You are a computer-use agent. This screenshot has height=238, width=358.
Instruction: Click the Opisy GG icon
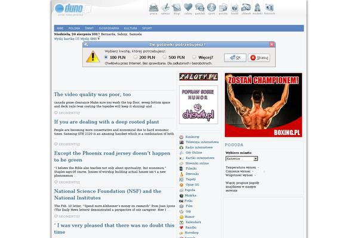pyautogui.click(x=181, y=184)
